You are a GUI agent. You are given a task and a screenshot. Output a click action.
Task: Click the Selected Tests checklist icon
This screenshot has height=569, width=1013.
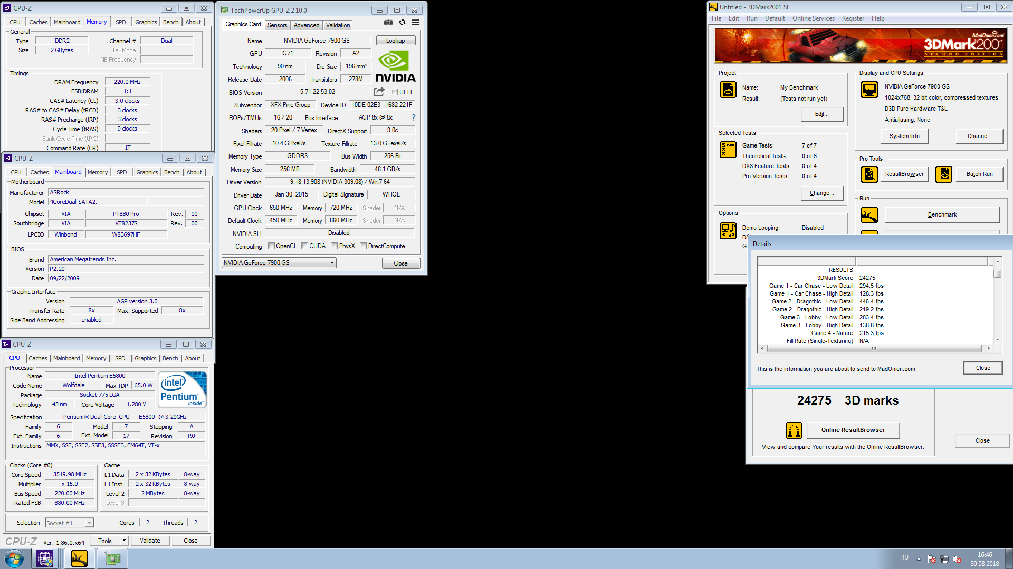[x=728, y=150]
